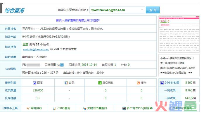
Task: Click the 360搜索 green icon
Action: tap(100, 83)
